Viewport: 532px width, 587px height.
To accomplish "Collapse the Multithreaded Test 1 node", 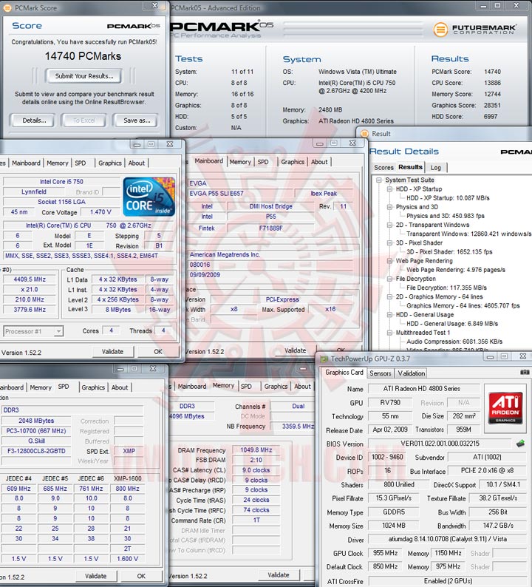I will click(x=389, y=333).
